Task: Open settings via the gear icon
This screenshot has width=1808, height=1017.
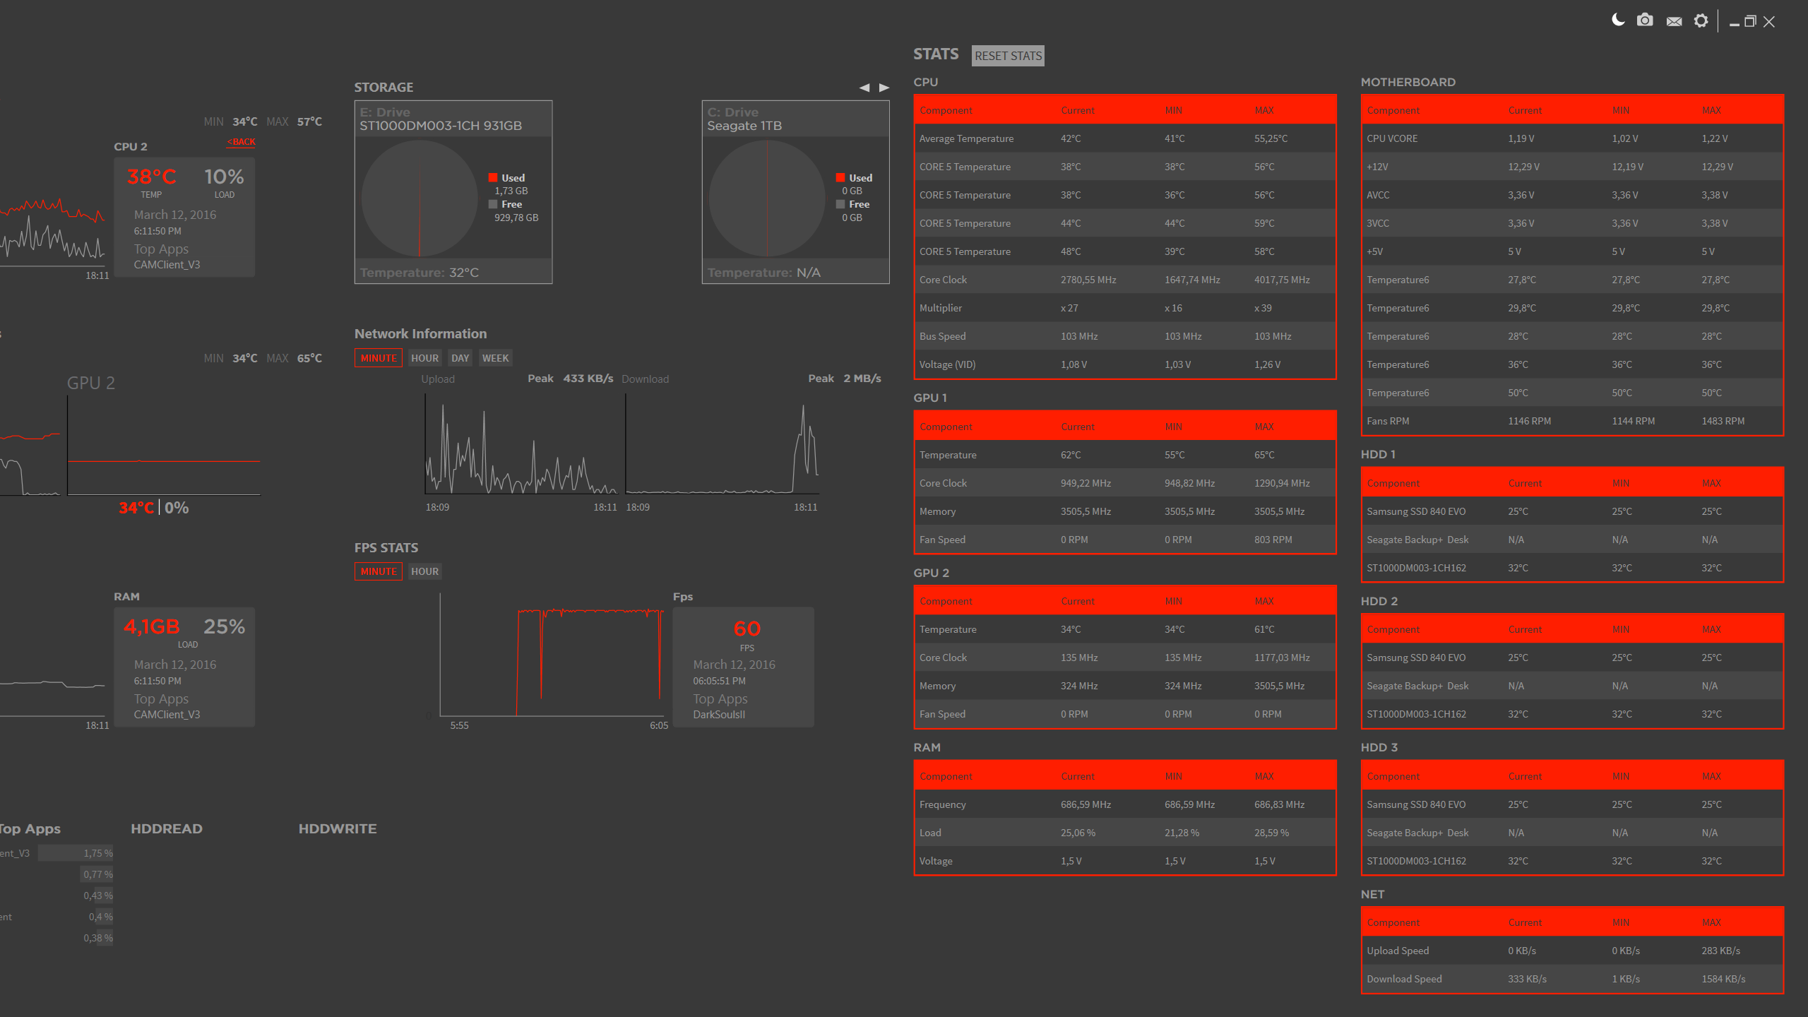Action: pos(1701,20)
